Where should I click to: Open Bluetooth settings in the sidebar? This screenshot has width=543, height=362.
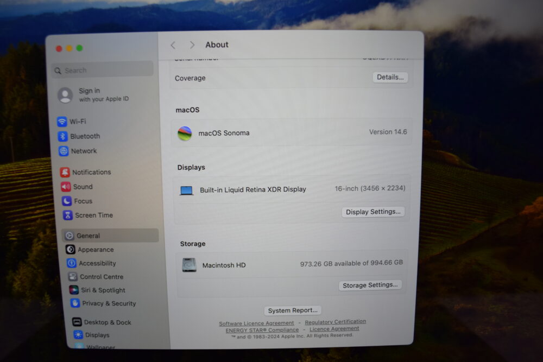[79, 136]
